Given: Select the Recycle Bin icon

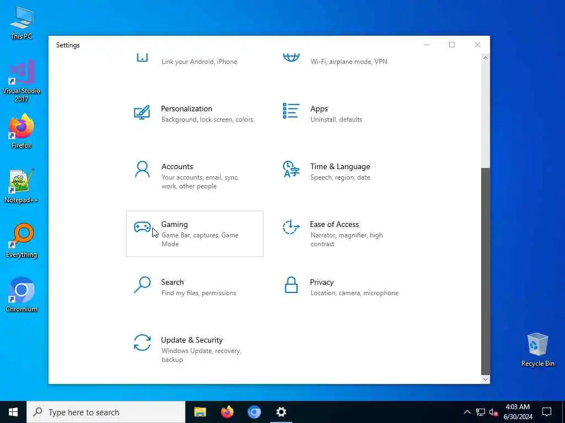Looking at the screenshot, I should point(537,350).
